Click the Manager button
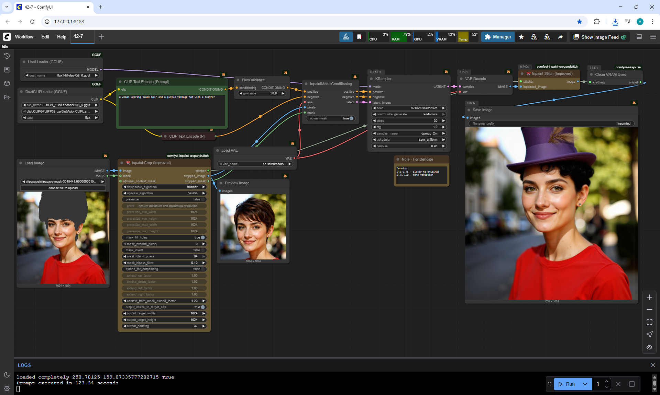Image resolution: width=660 pixels, height=395 pixels. pyautogui.click(x=498, y=37)
